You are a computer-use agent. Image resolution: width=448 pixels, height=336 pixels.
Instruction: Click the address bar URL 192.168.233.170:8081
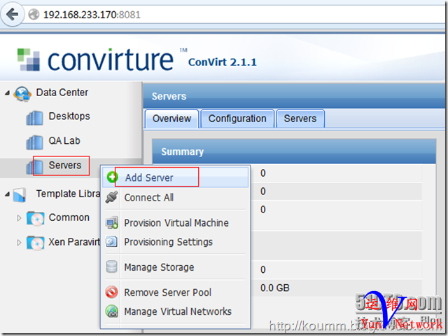click(92, 15)
